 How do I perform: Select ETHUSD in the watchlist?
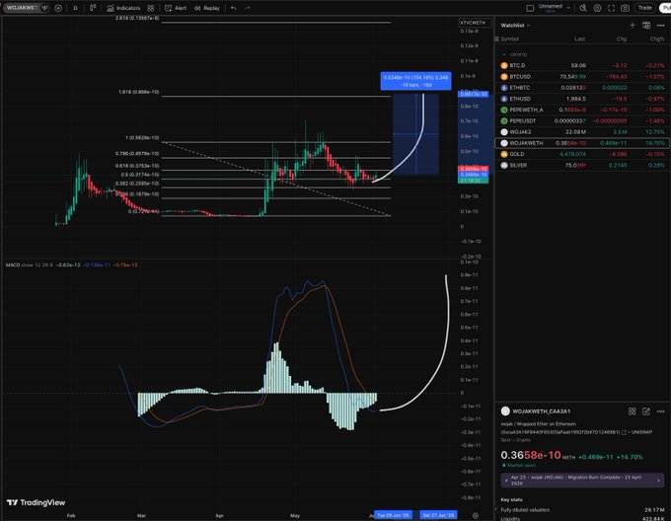click(x=583, y=99)
